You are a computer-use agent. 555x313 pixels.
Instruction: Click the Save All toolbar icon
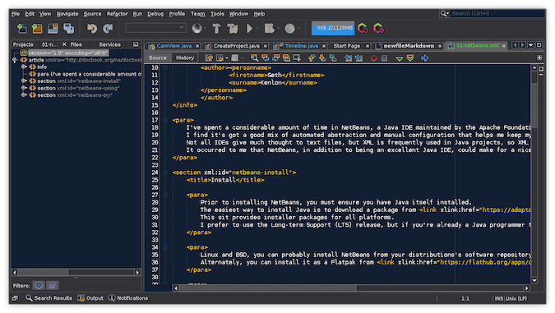click(x=69, y=28)
